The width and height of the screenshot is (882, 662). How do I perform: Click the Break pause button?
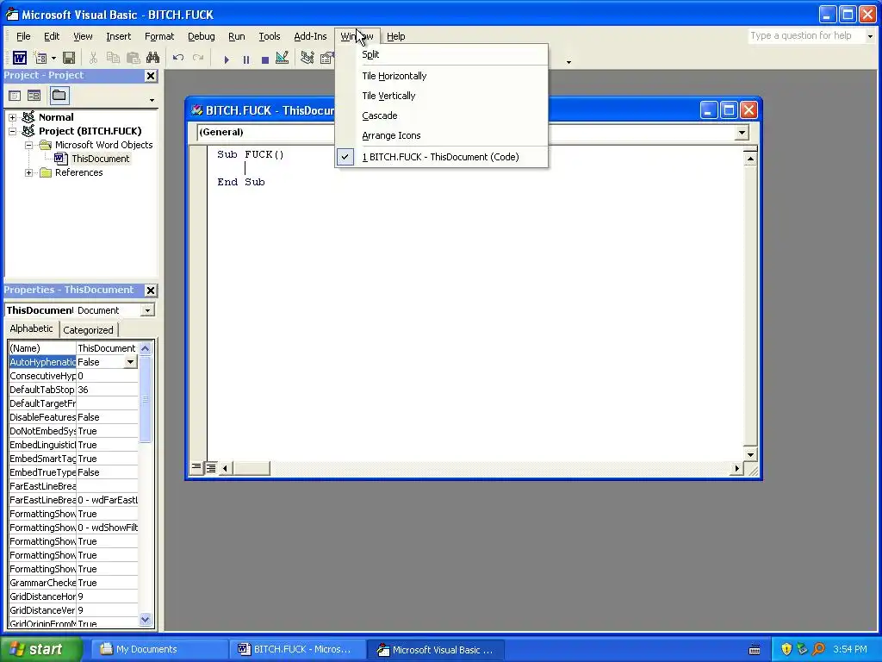coord(245,59)
